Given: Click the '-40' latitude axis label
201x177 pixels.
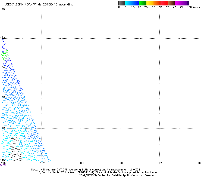Looking at the screenshot, I should click(x=2, y=160).
